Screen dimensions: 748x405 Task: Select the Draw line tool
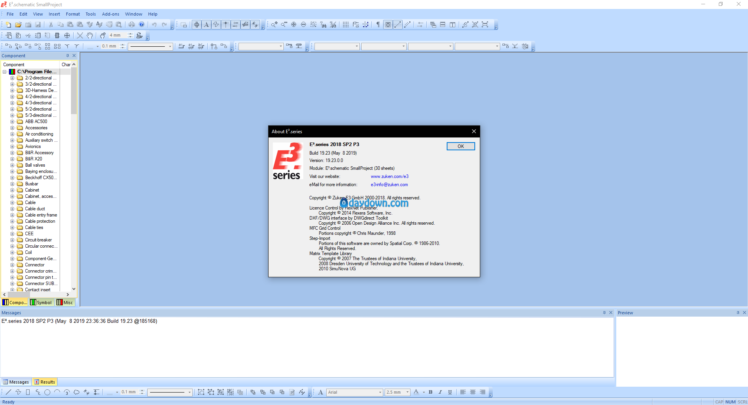click(9, 392)
